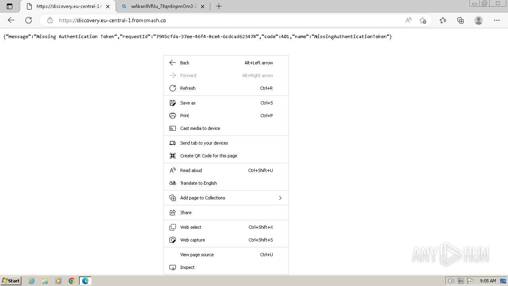The height and width of the screenshot is (286, 508).
Task: Choose Create QR Code for this page
Action: (226, 156)
